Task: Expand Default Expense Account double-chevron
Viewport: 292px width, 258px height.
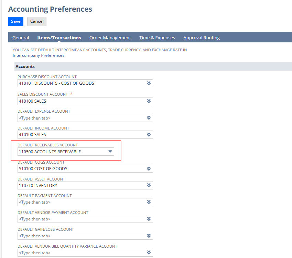Action: [149, 118]
